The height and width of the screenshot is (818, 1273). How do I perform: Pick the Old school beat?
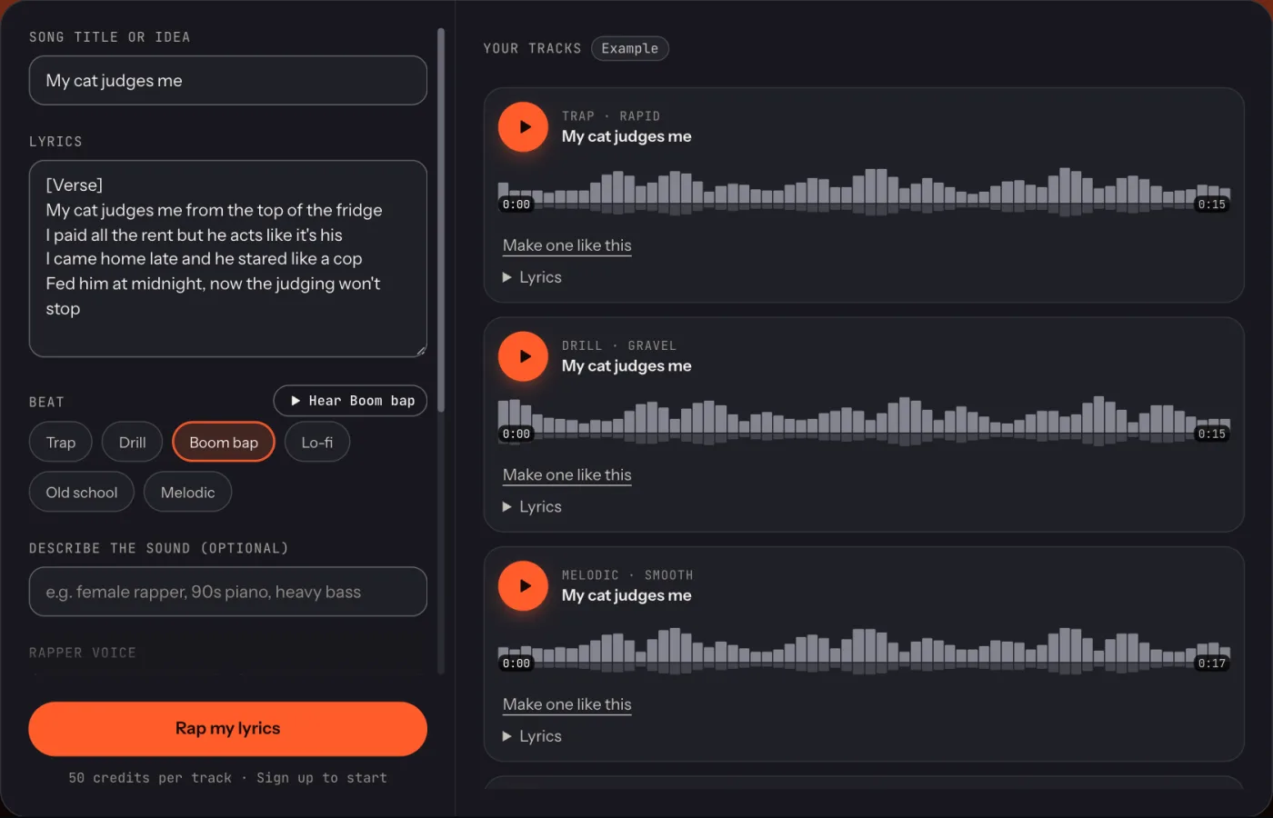coord(82,493)
